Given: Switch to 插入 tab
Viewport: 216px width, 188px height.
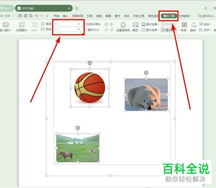Looking at the screenshot, I should 66,16.
